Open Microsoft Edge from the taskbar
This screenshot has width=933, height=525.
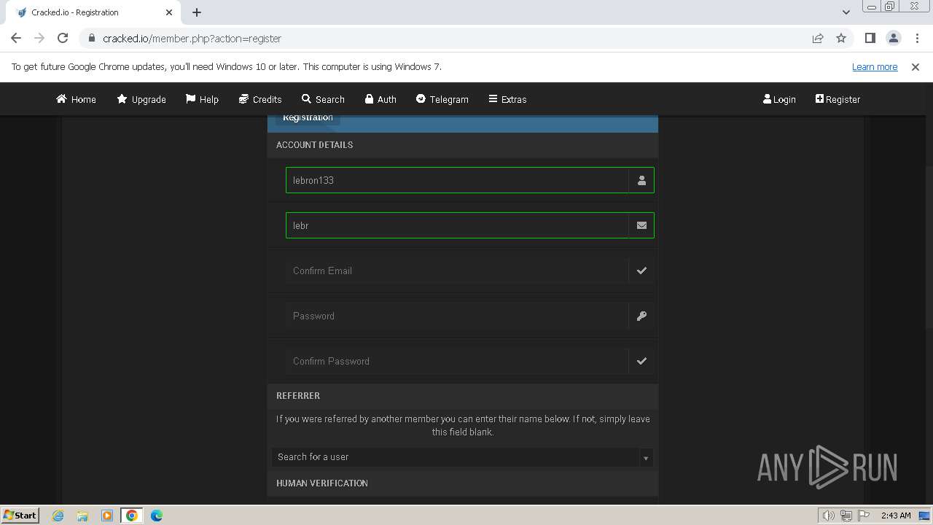[157, 516]
